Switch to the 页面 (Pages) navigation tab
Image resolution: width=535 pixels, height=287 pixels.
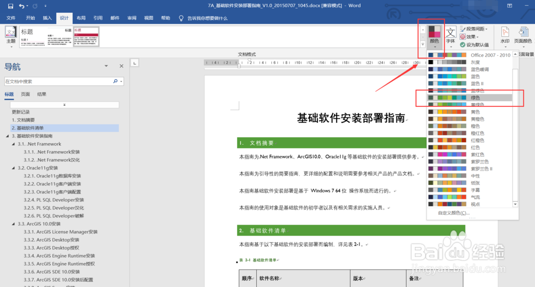25,95
